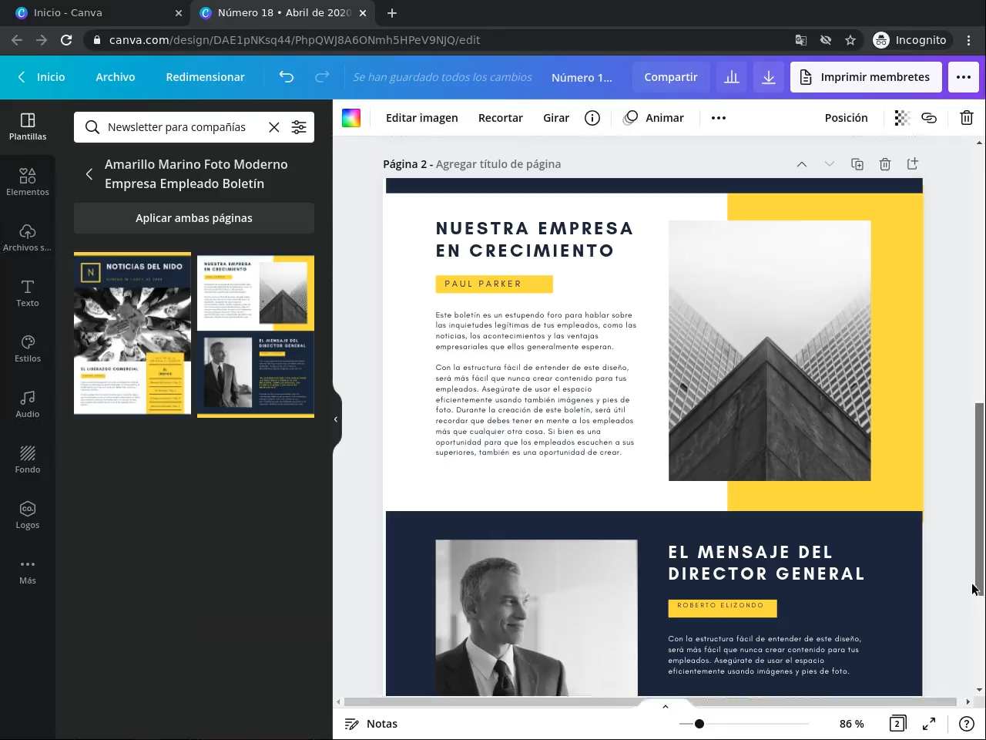The height and width of the screenshot is (740, 986).
Task: Open the Audio sidebar panel
Action: [28, 405]
